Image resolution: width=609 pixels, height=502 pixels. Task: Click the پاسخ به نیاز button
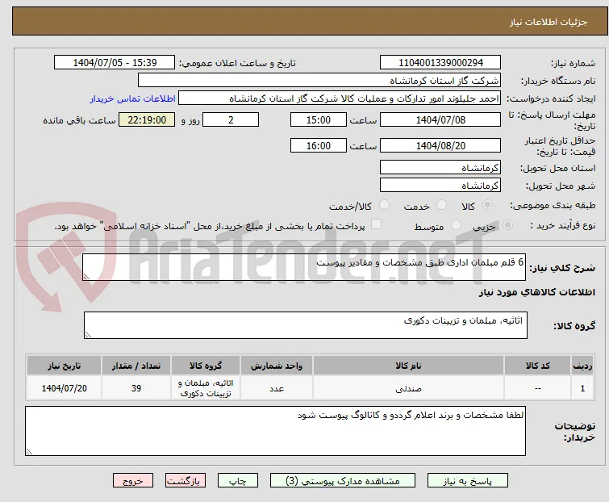tap(467, 481)
